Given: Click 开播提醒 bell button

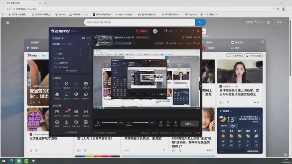Looking at the screenshot, I should pyautogui.click(x=187, y=38).
